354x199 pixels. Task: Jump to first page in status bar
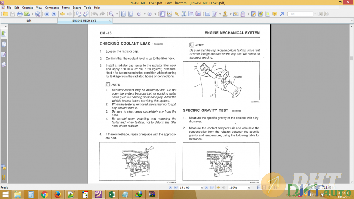pos(171,187)
